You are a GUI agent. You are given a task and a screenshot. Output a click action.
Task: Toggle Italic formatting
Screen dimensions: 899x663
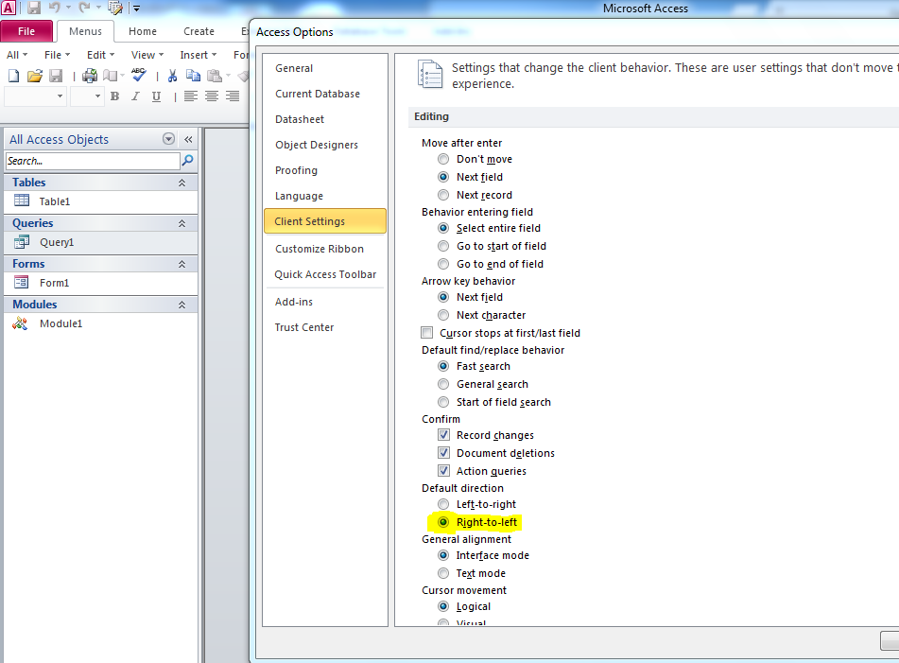(x=135, y=96)
